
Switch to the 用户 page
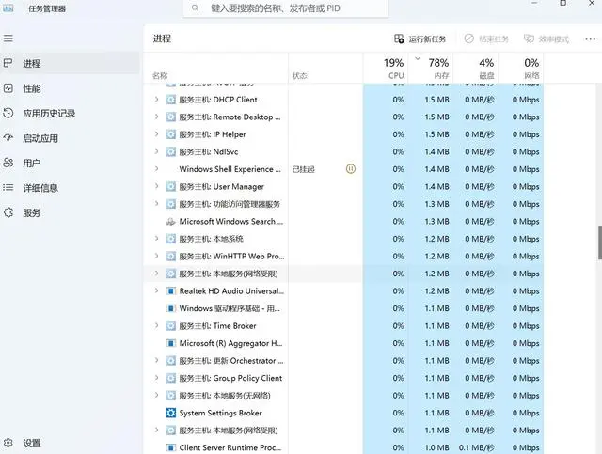(70, 164)
